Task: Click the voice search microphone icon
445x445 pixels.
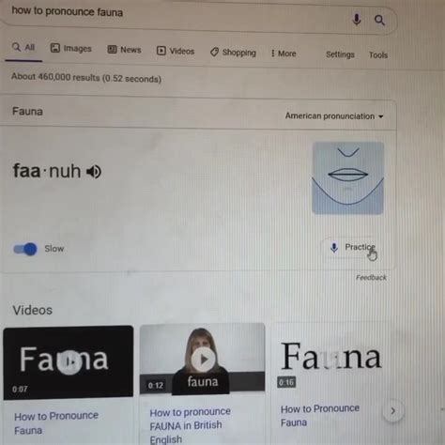Action: point(357,20)
